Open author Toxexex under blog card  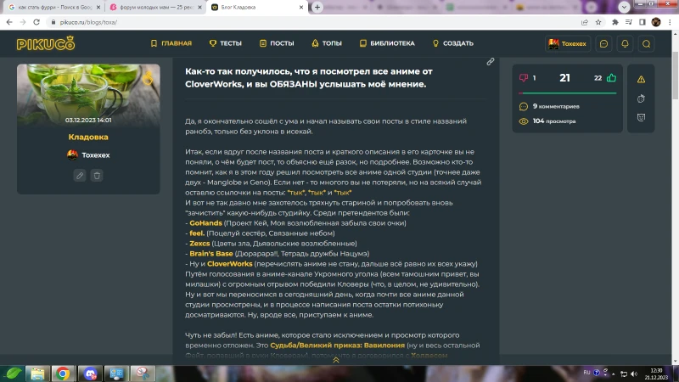[x=88, y=155]
